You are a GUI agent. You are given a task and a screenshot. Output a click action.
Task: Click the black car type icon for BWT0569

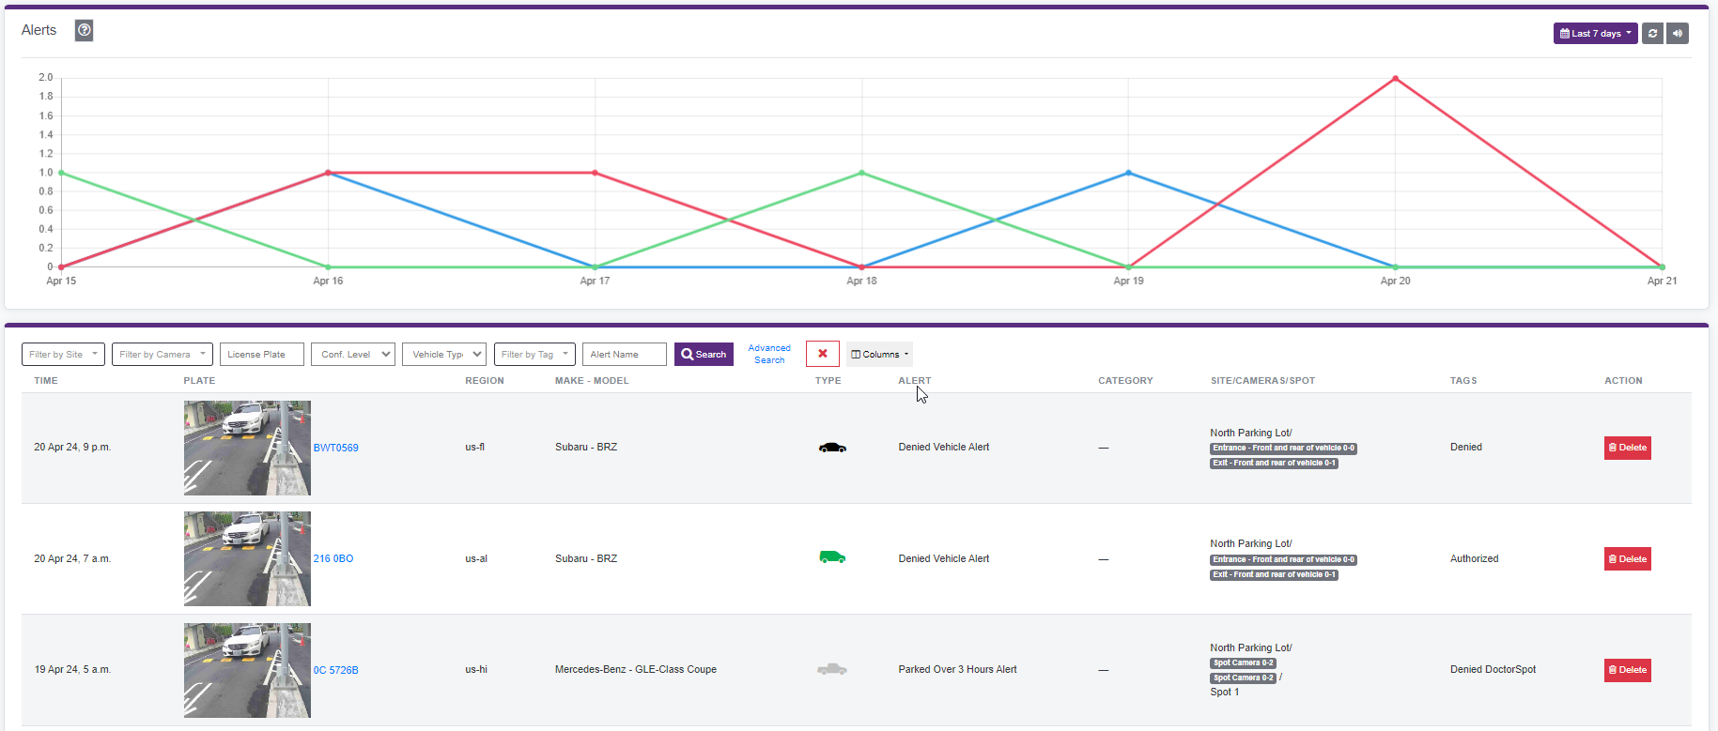pyautogui.click(x=832, y=448)
